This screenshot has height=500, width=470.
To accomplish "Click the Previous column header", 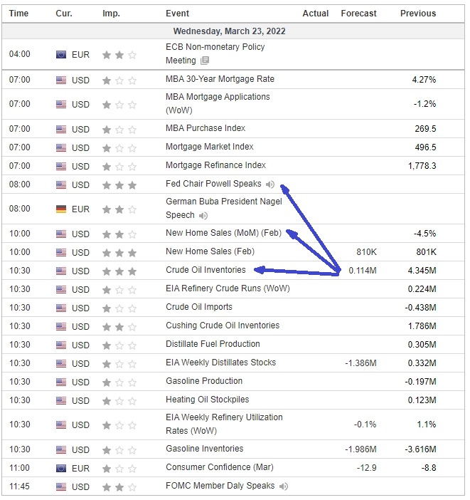I will click(x=418, y=14).
